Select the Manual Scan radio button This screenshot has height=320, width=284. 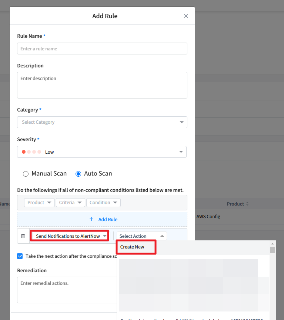tap(26, 174)
